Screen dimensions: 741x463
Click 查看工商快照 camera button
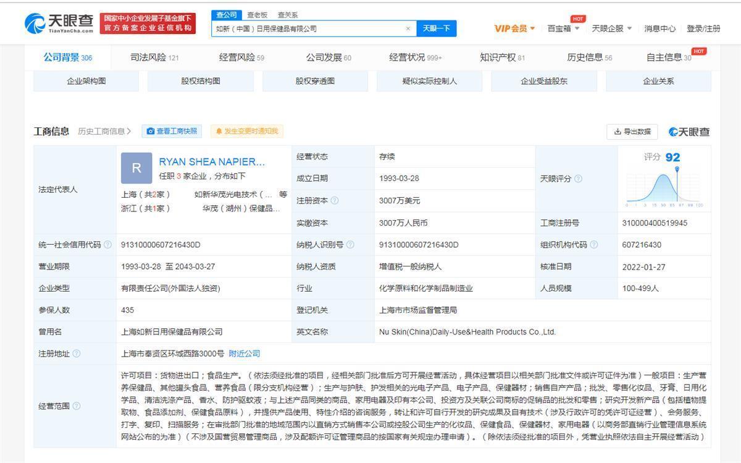[x=172, y=131]
